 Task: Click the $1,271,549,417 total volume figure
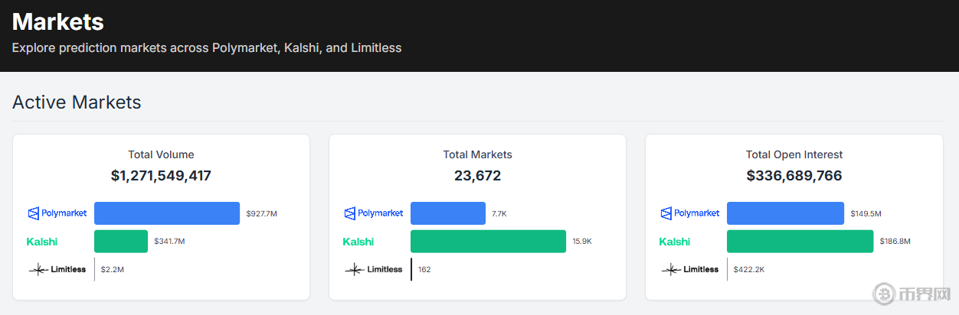[x=161, y=176]
